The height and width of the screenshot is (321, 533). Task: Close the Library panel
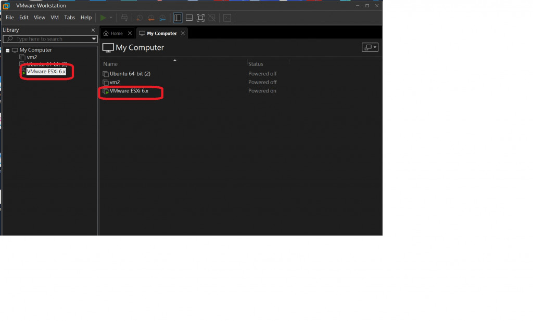pyautogui.click(x=93, y=30)
